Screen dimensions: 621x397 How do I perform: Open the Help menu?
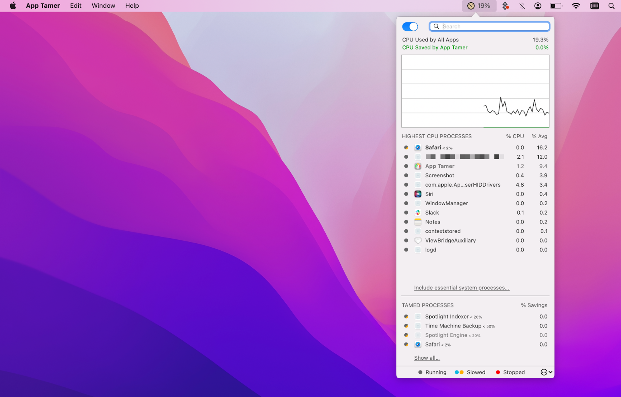tap(132, 5)
